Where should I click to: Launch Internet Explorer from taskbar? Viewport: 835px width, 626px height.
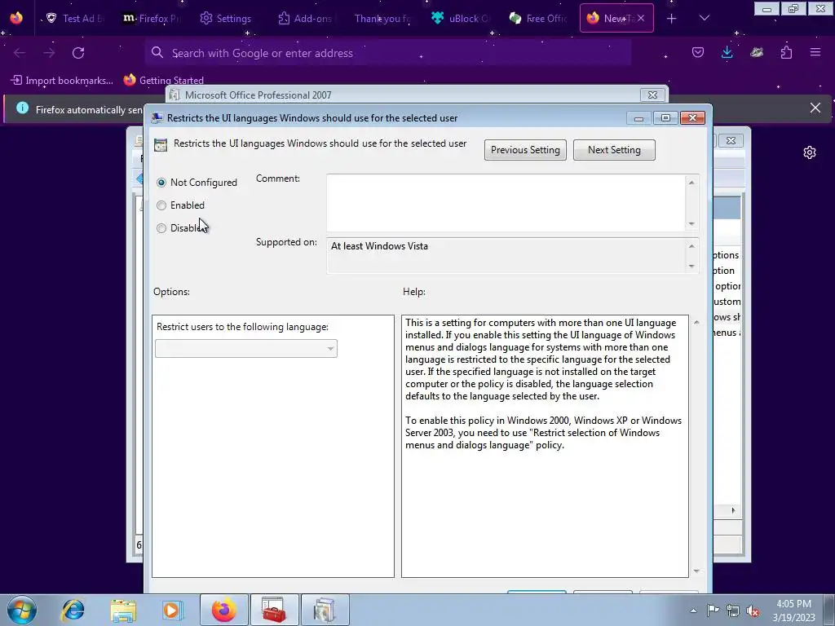coord(73,610)
